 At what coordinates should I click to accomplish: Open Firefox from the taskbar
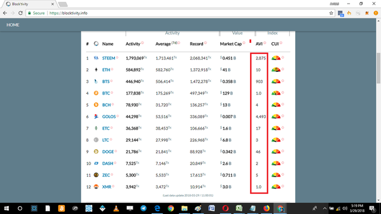(266, 209)
